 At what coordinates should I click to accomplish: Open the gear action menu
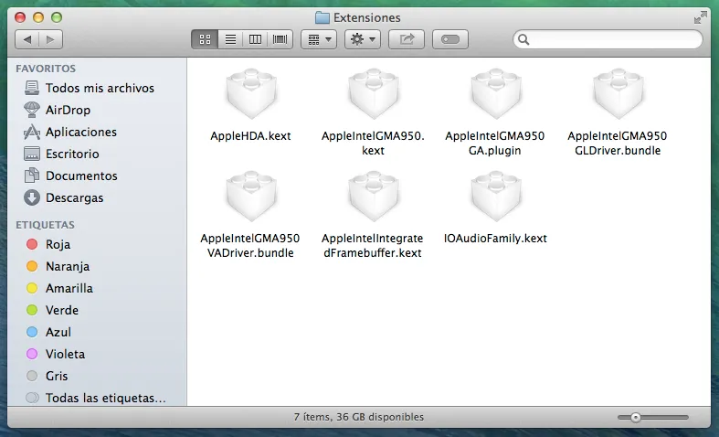[x=363, y=39]
